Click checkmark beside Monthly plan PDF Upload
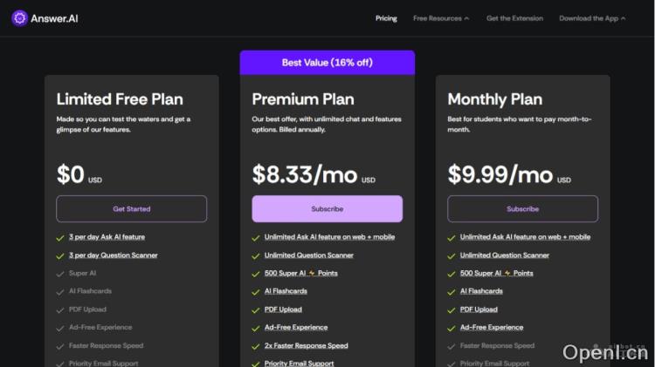This screenshot has width=655, height=367. [452, 309]
